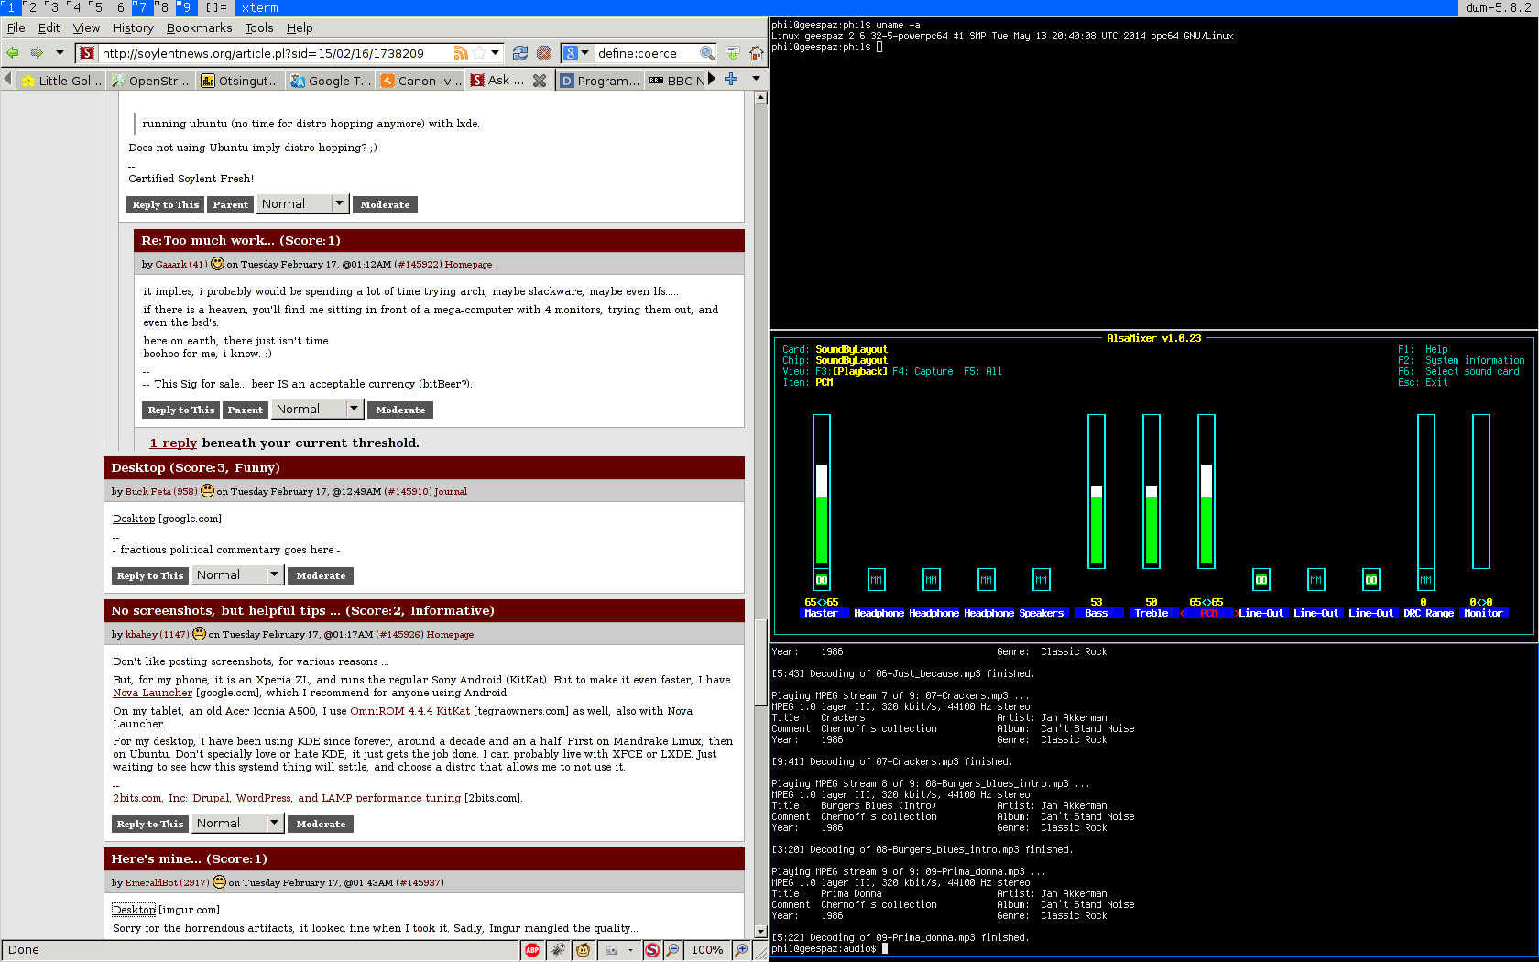
Task: Bookmark the page with the star icon
Action: pos(478,53)
